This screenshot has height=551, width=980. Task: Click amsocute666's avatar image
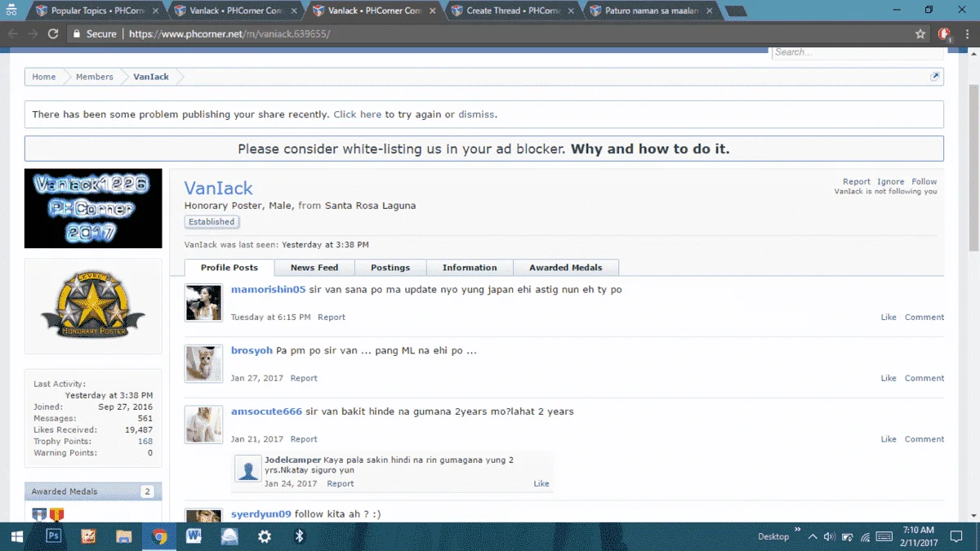[x=203, y=425]
